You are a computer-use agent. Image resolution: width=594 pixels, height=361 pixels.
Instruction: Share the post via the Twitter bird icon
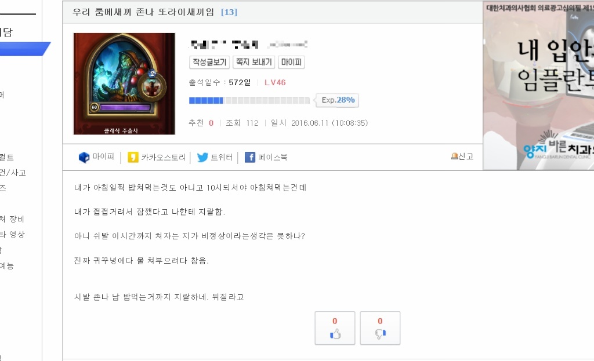[x=202, y=157]
